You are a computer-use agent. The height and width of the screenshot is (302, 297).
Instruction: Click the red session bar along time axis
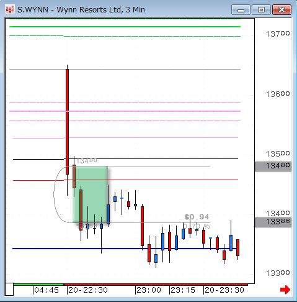(x=156, y=285)
